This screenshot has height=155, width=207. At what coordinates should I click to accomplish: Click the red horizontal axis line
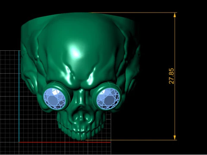tap(65, 143)
